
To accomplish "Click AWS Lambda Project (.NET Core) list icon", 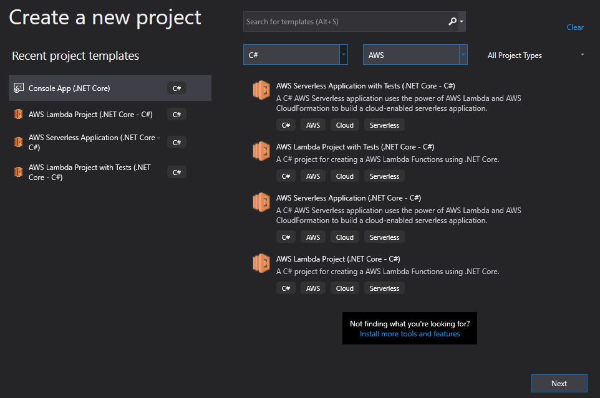I will 261,263.
